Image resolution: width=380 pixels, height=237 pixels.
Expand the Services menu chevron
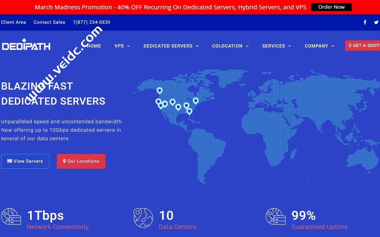290,46
